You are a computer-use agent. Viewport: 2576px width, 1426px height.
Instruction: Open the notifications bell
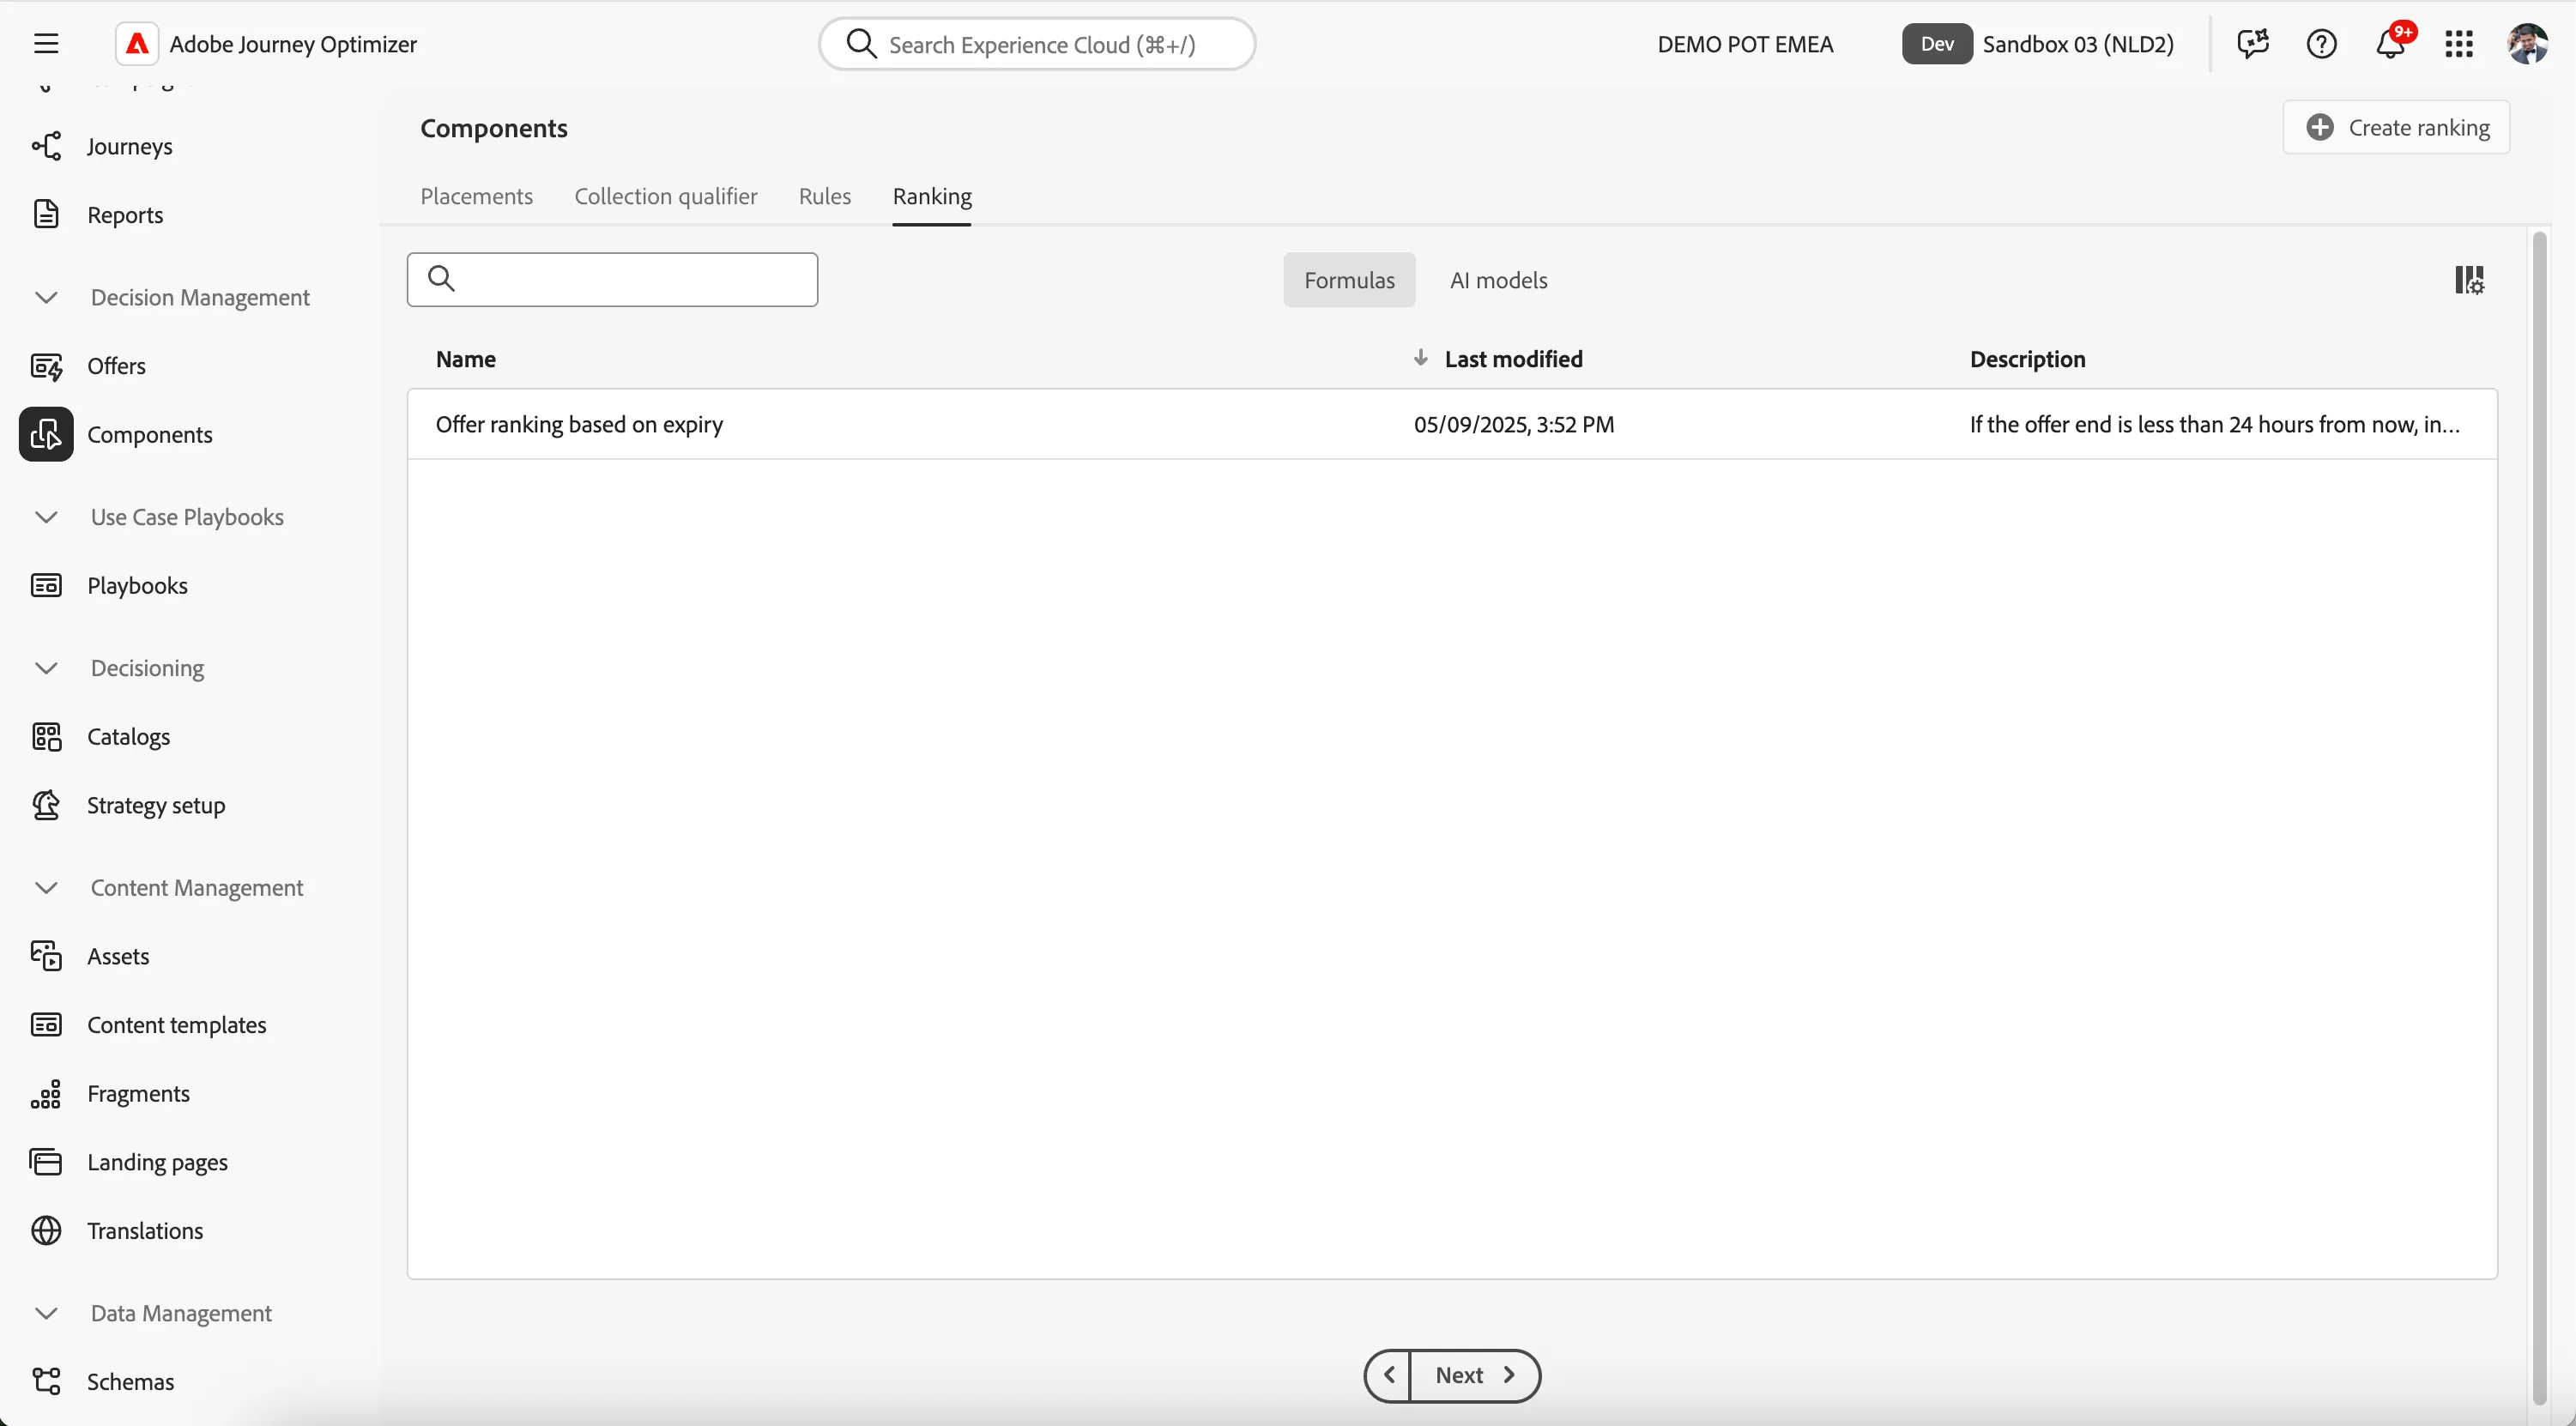tap(2391, 44)
